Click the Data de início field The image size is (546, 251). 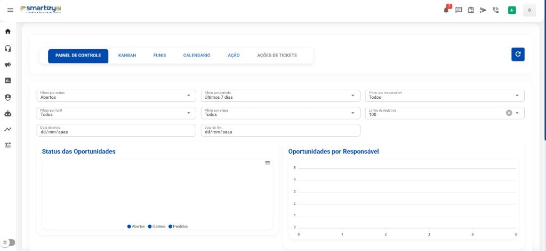(116, 130)
